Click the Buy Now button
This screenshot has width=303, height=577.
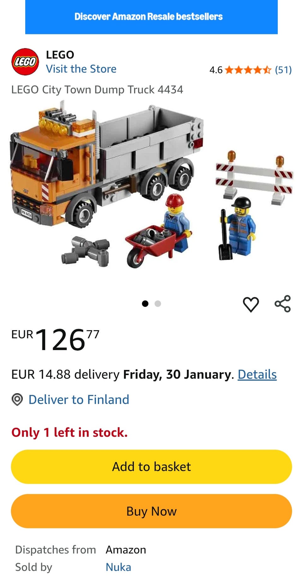click(151, 511)
